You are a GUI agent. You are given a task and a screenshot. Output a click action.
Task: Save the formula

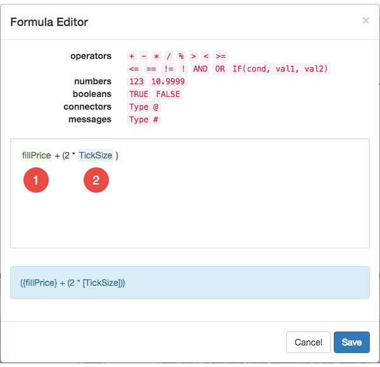[x=351, y=342]
